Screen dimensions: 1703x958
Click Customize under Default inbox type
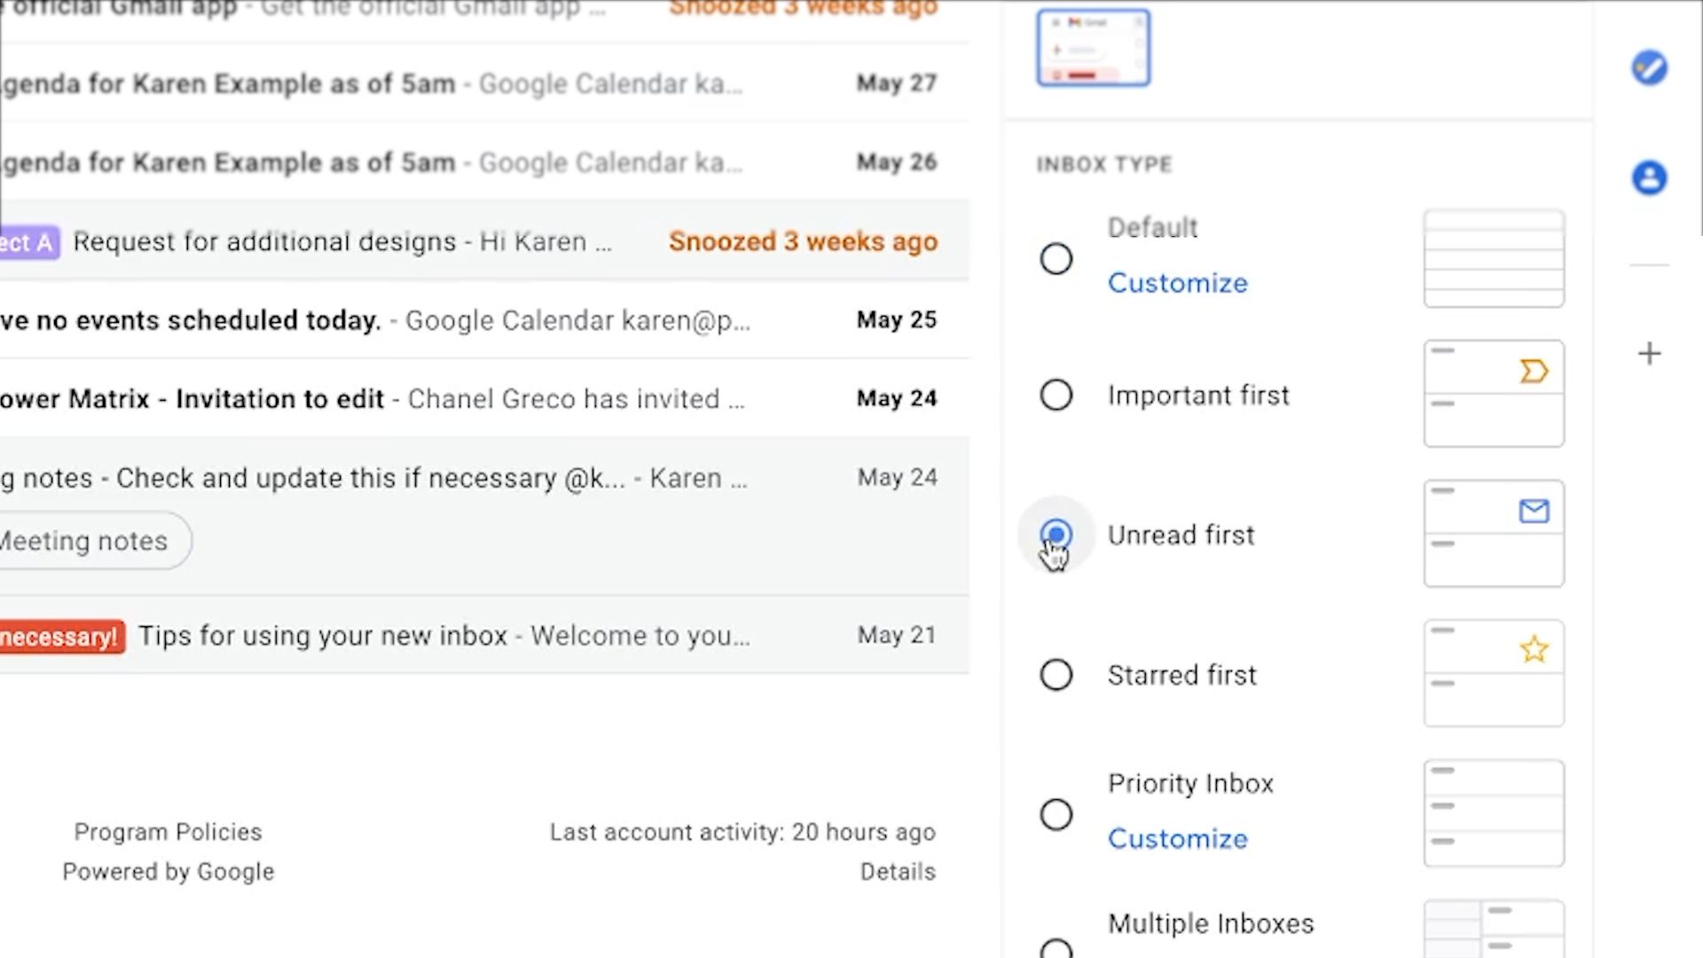[1177, 283]
